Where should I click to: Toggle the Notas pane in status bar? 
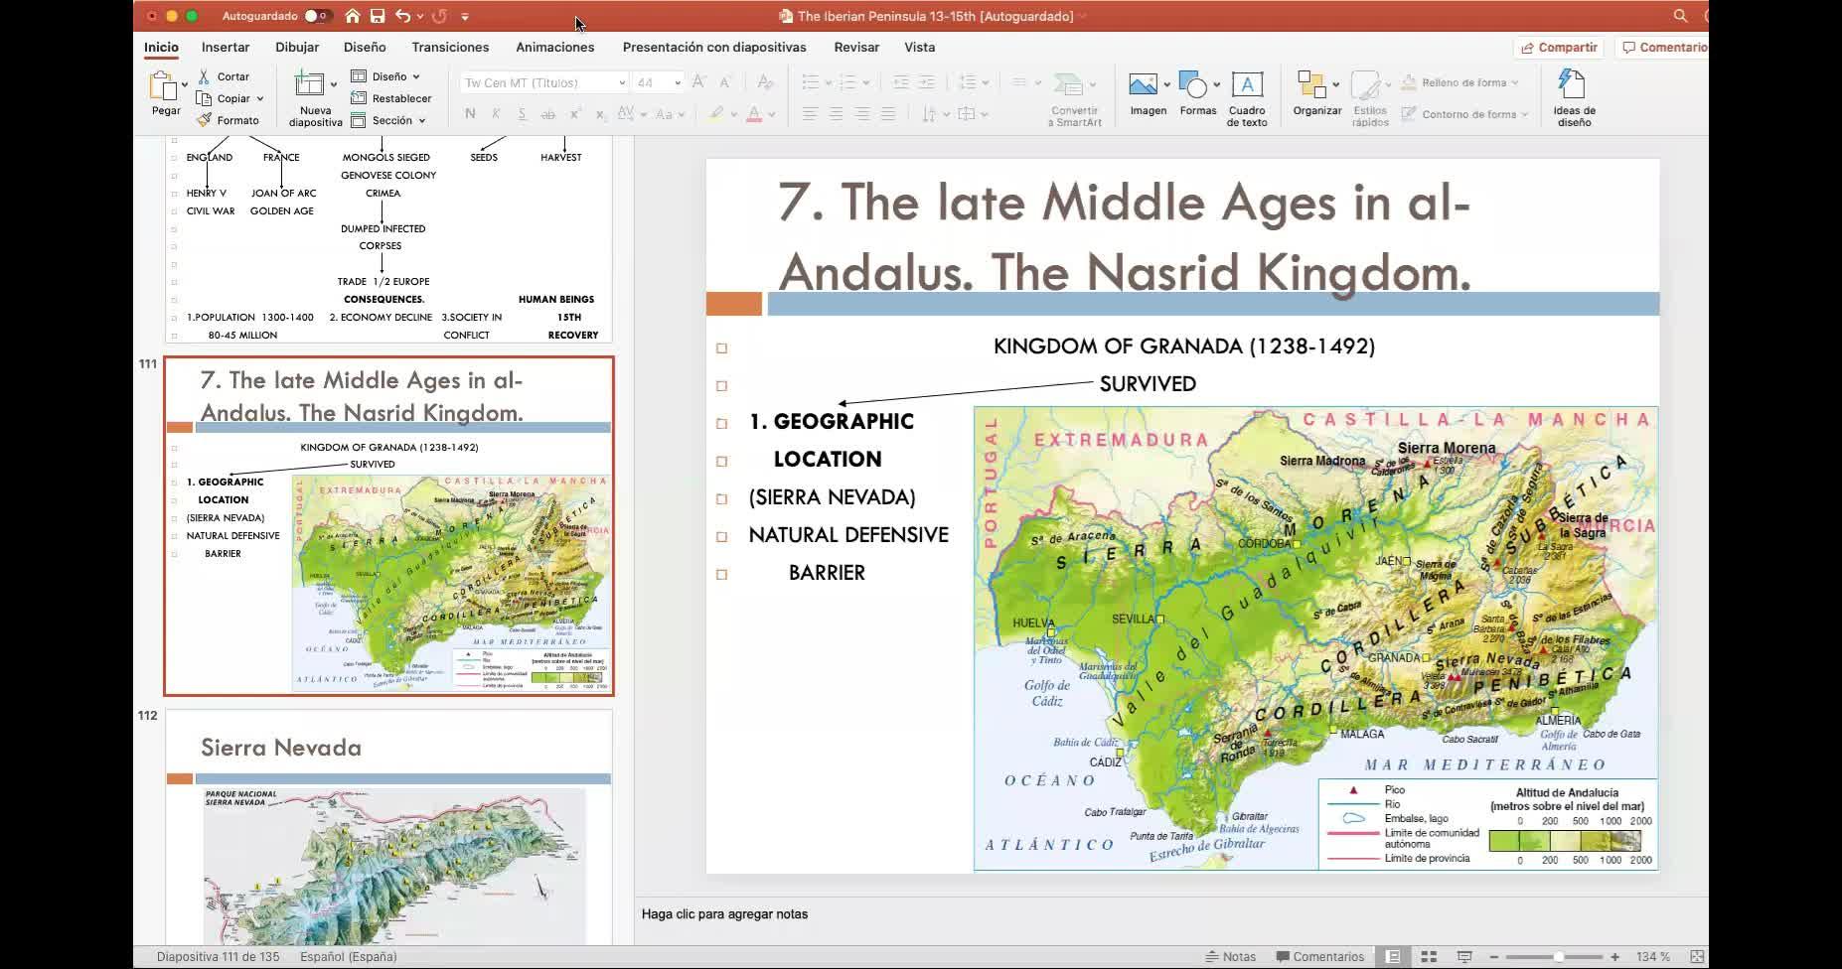(1230, 956)
